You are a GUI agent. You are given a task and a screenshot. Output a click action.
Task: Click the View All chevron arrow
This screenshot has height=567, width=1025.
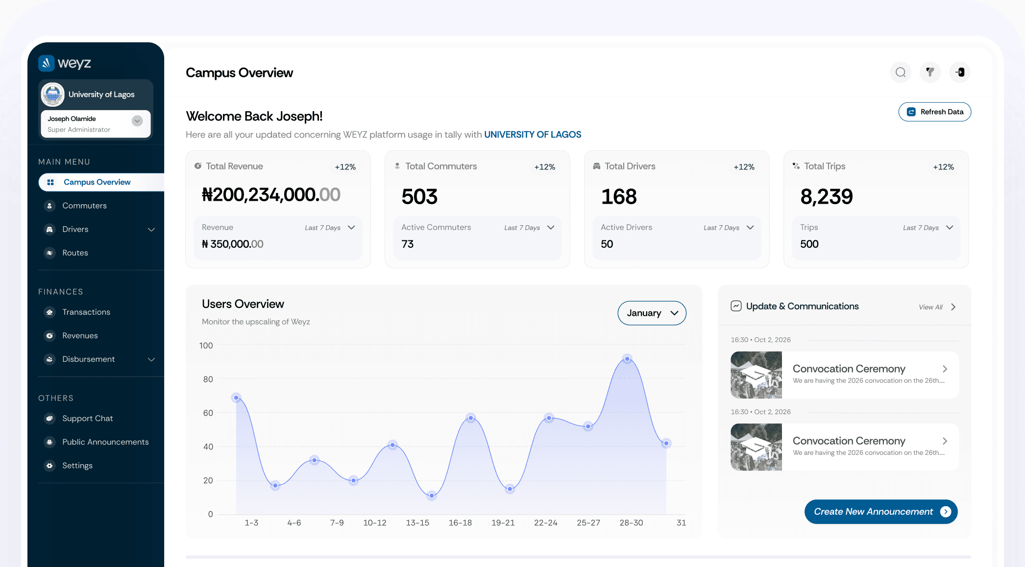[953, 307]
